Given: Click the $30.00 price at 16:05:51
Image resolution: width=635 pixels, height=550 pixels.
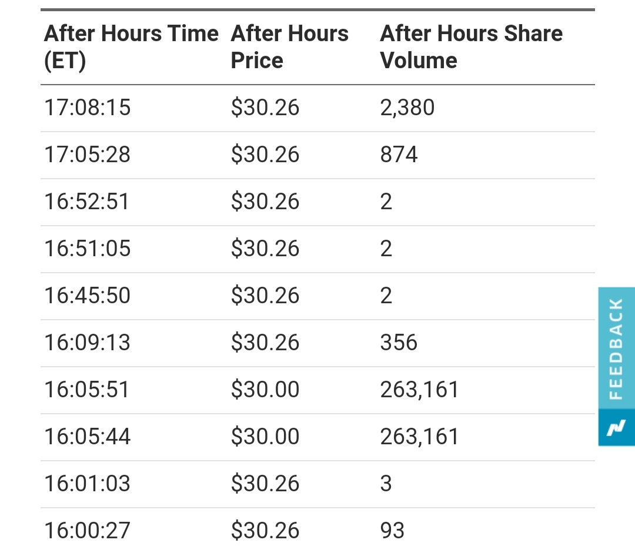Looking at the screenshot, I should click(265, 390).
